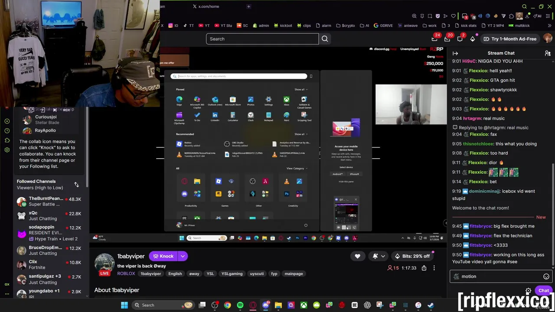Image resolution: width=555 pixels, height=312 pixels.
Task: Click the Windows Start button
Action: (124, 305)
